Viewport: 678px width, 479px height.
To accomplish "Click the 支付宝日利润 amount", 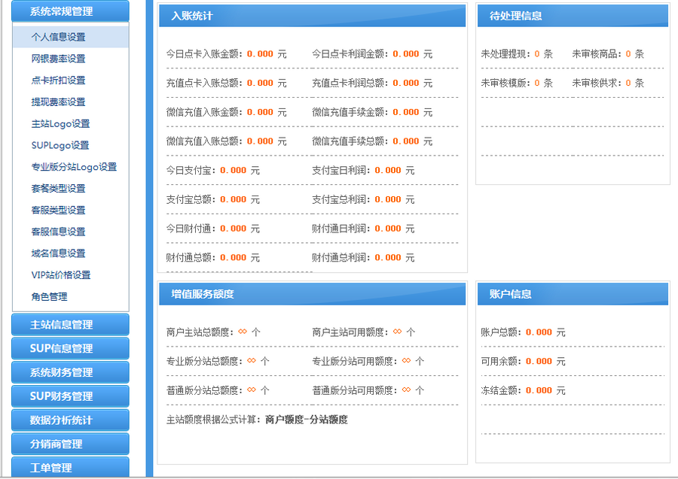I will 388,171.
